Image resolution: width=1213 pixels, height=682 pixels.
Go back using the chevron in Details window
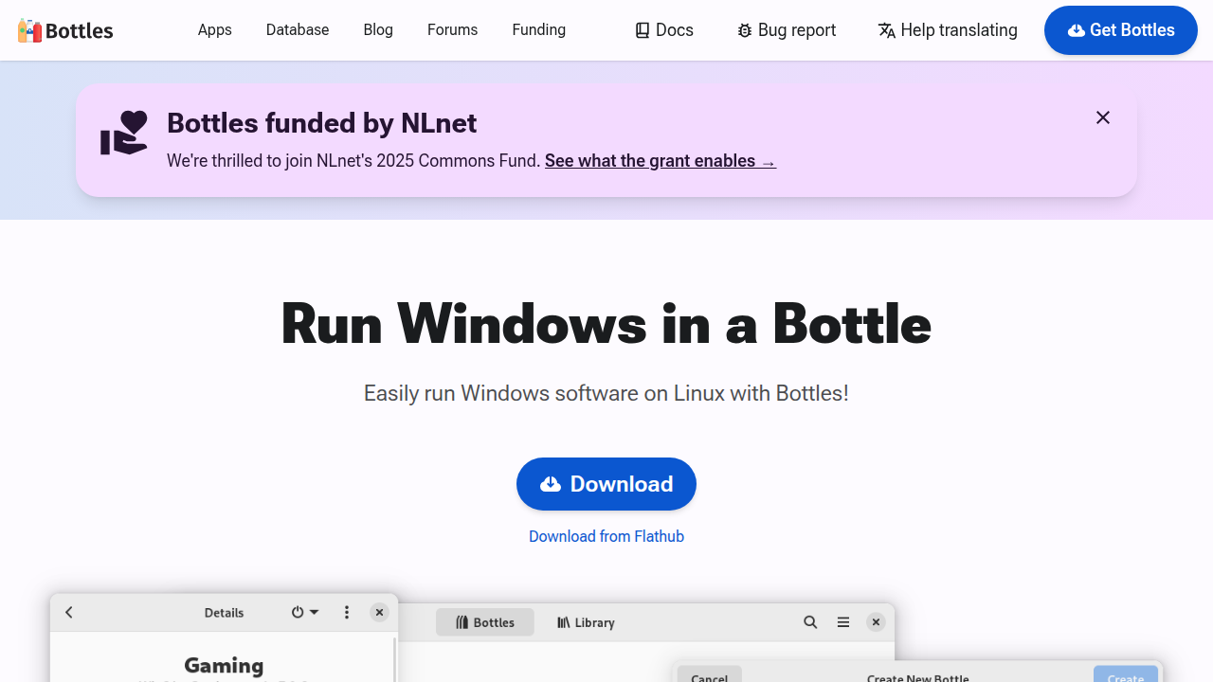[x=68, y=612]
